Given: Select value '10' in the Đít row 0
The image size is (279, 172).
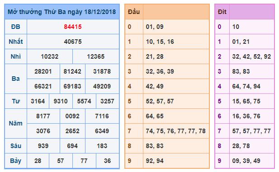Looking at the screenshot, I should coord(236,27).
